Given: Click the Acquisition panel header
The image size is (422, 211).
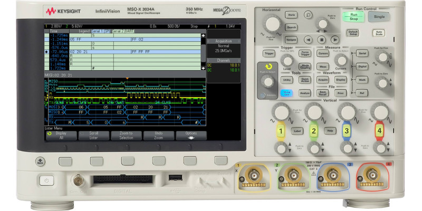Looking at the screenshot, I should click(223, 41).
